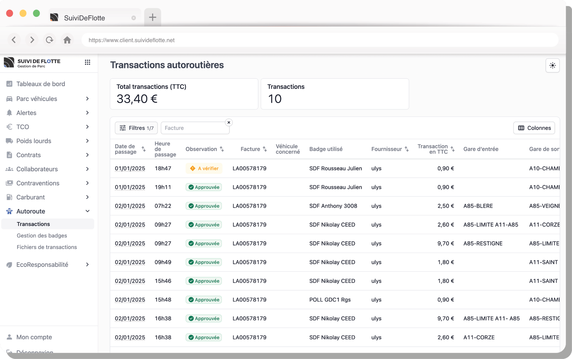Toggle light/dark theme sun icon
This screenshot has height=359, width=572.
[x=552, y=65]
